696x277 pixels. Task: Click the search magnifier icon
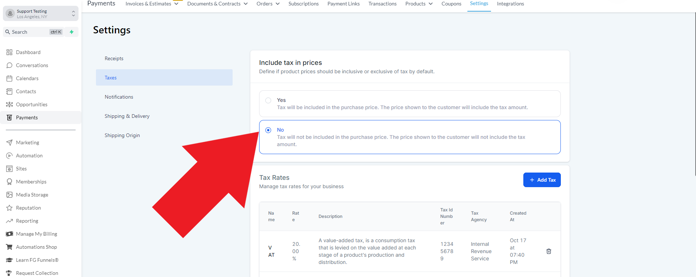pos(8,32)
